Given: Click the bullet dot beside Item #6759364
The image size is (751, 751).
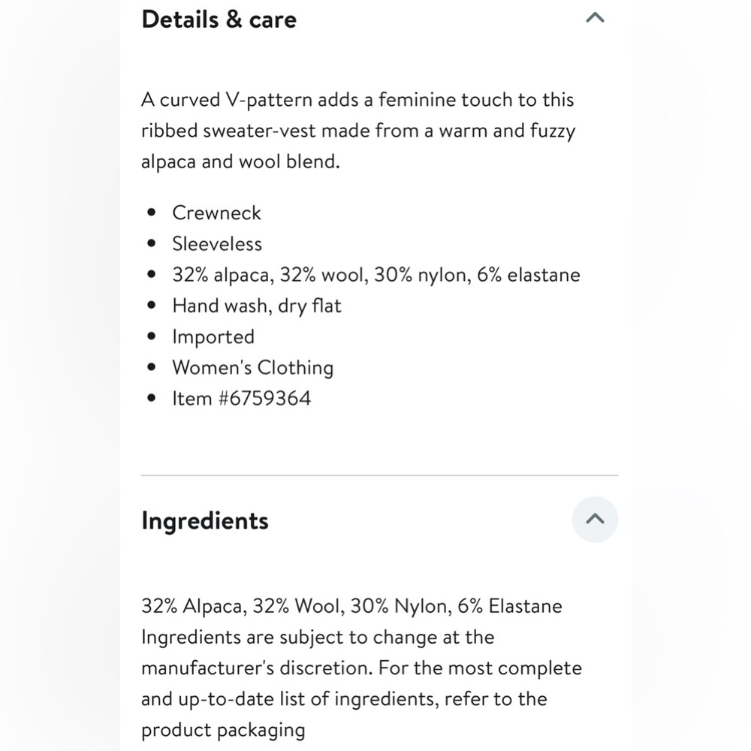Looking at the screenshot, I should (152, 398).
